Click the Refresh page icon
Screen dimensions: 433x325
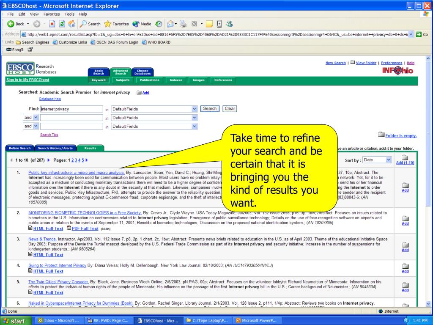pyautogui.click(x=62, y=24)
